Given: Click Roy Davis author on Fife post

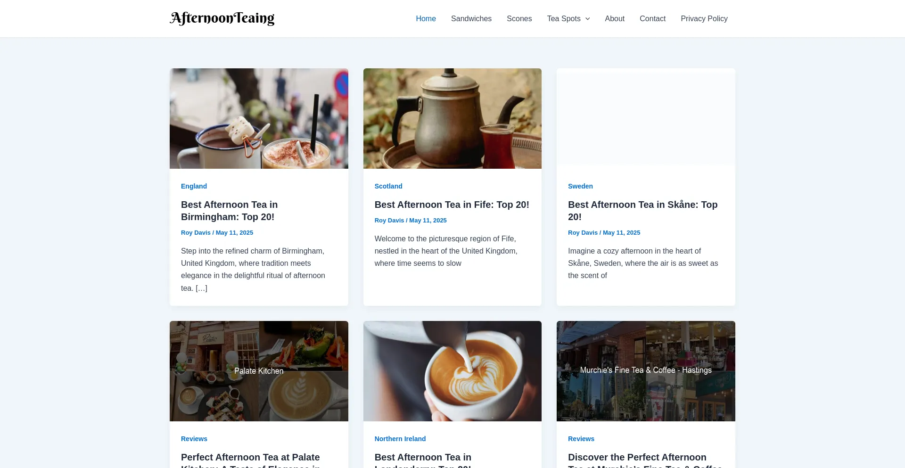Looking at the screenshot, I should 389,220.
